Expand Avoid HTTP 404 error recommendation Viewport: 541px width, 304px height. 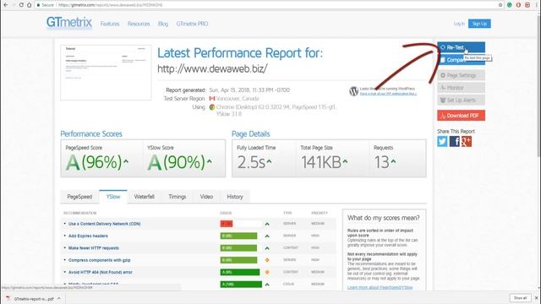point(101,272)
